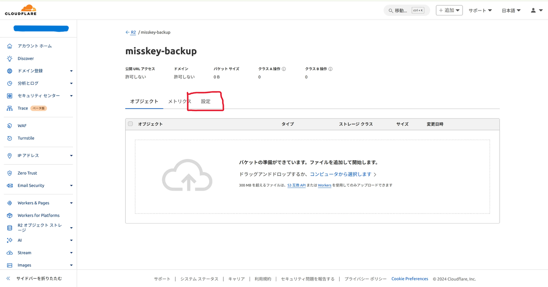Click サイドバーを折りたたむ label
Image resolution: width=548 pixels, height=287 pixels.
click(39, 278)
